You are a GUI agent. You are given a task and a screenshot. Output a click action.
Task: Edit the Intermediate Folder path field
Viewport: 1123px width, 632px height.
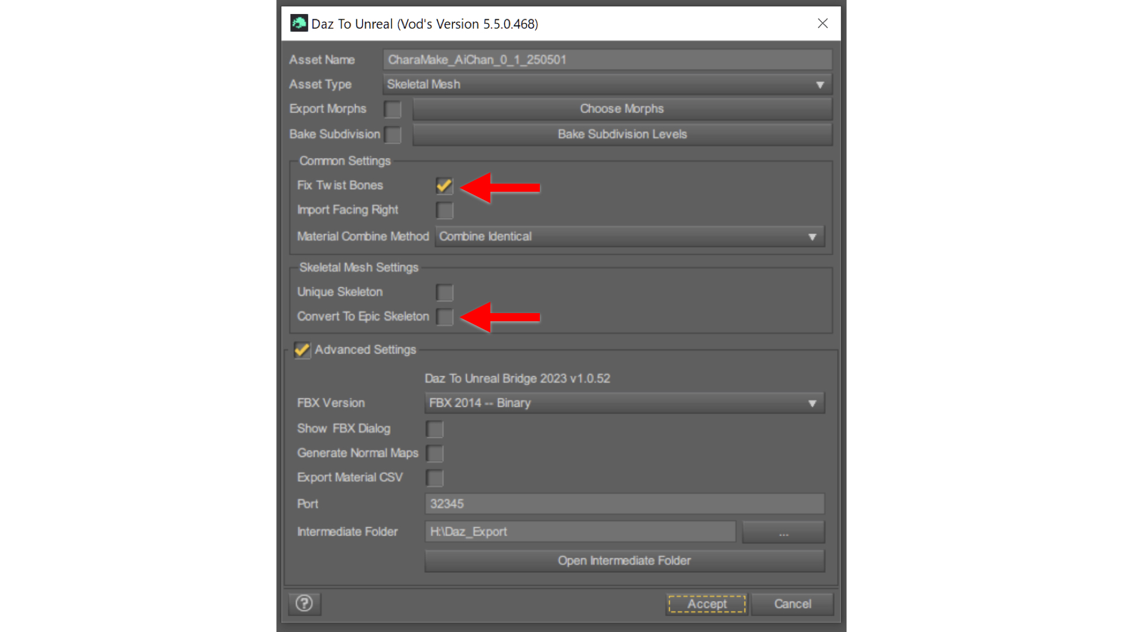(x=580, y=532)
